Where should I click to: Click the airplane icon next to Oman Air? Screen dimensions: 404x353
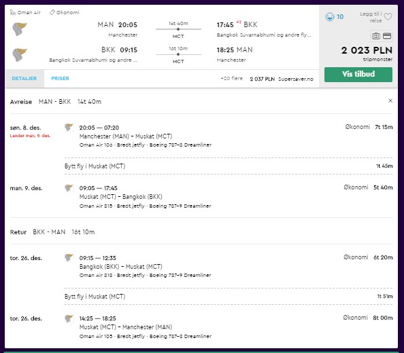pos(13,12)
